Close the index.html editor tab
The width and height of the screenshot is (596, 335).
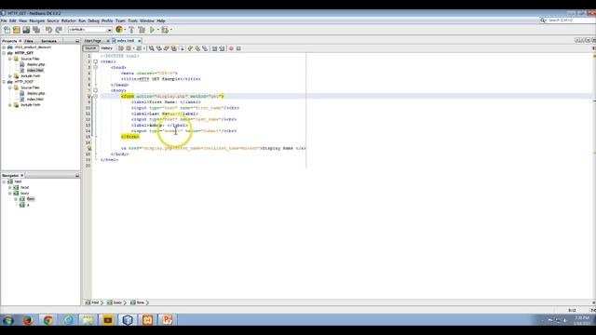point(140,41)
